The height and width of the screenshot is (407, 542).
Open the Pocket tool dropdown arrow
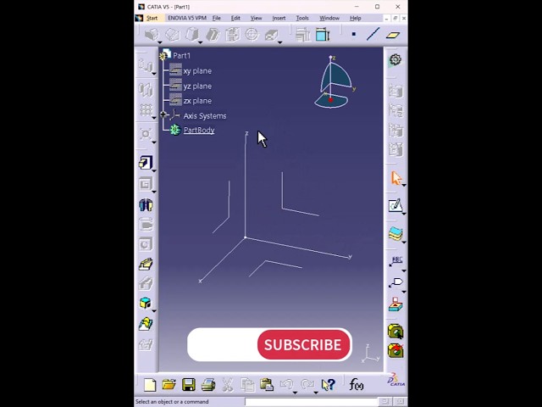[x=154, y=192]
